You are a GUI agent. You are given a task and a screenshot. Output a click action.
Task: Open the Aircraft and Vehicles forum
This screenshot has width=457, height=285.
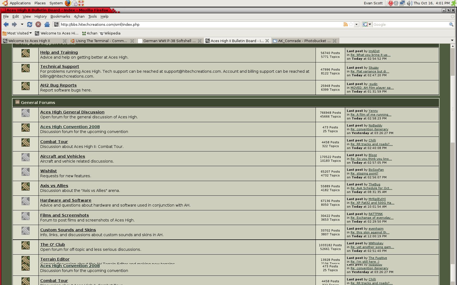coord(63,156)
